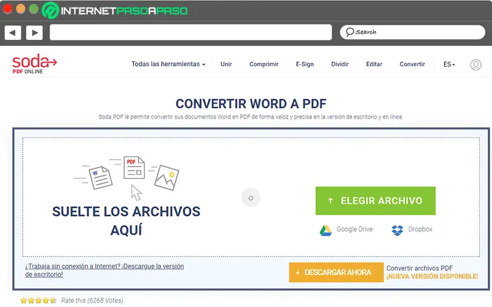
Task: Click the star rating icons
Action: click(x=38, y=300)
